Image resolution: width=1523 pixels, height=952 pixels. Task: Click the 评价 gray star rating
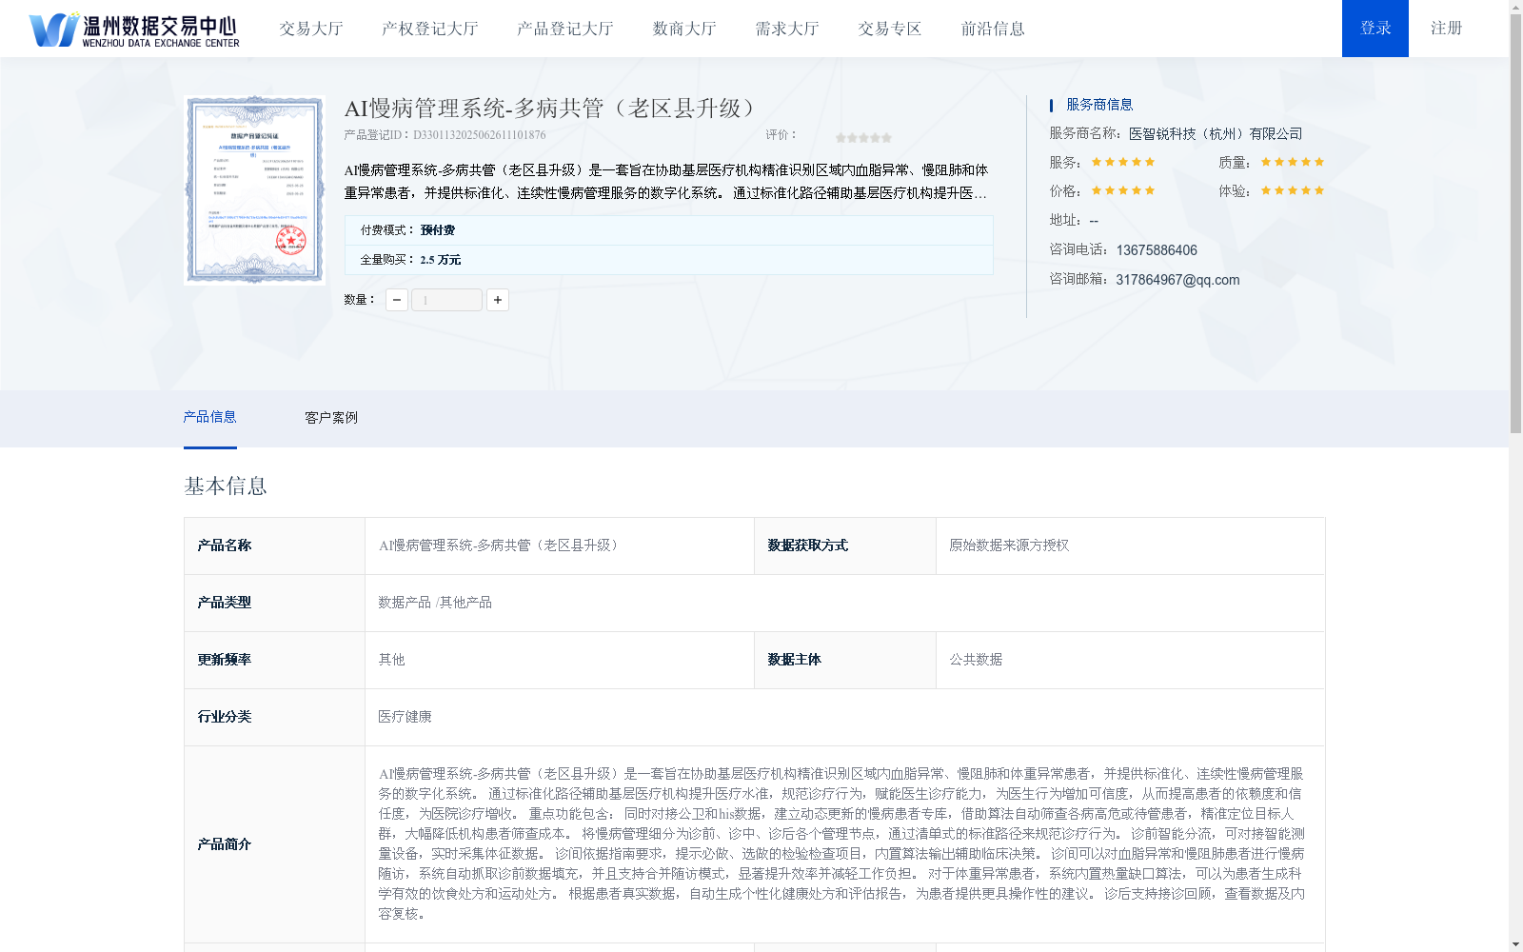[863, 138]
